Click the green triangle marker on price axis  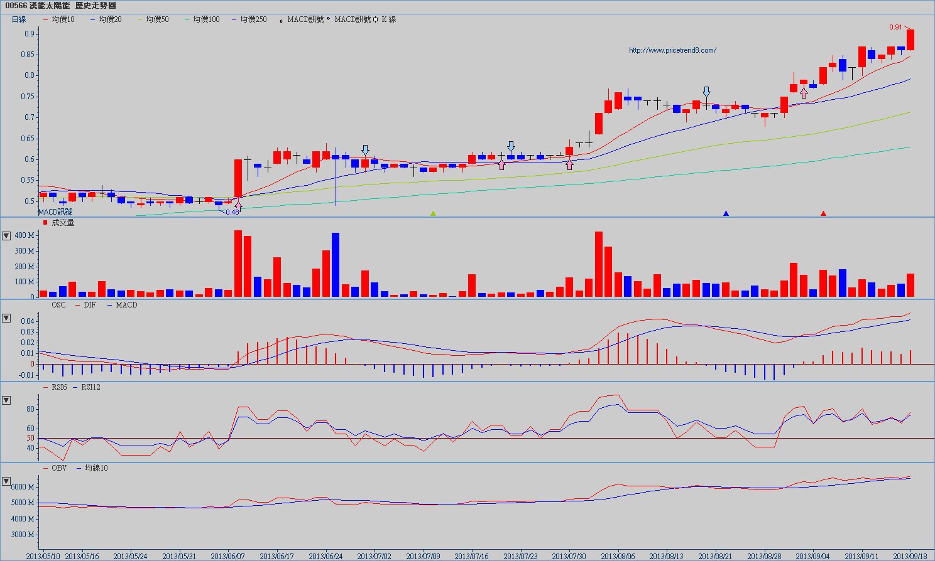point(433,214)
